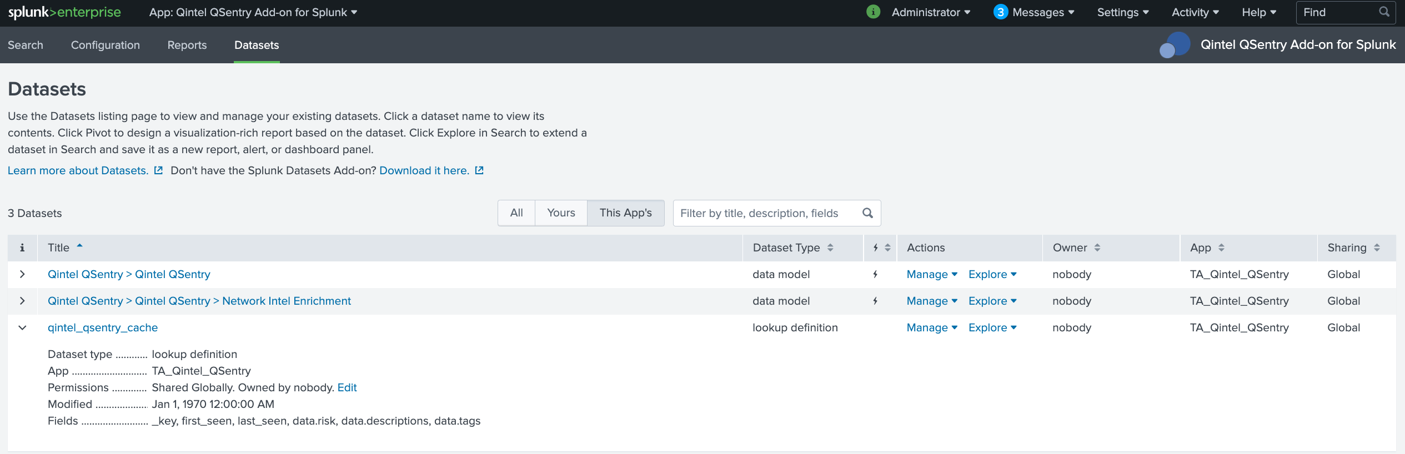
Task: Click the '3 Datasets' count text
Action: 35,213
